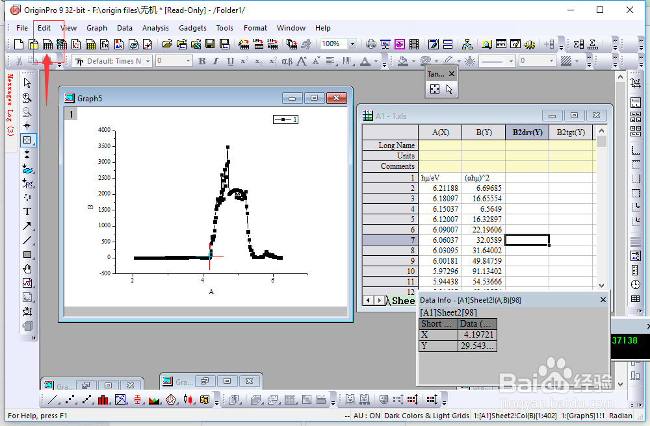
Task: Select the Pan hand tool in toolbox
Action: tap(27, 269)
